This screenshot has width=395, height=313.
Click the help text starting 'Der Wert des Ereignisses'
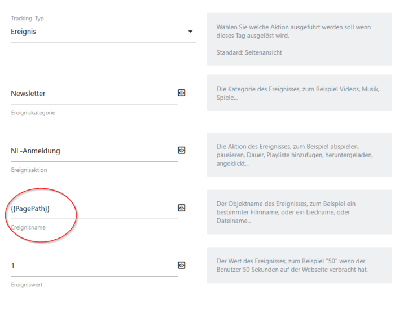[292, 266]
